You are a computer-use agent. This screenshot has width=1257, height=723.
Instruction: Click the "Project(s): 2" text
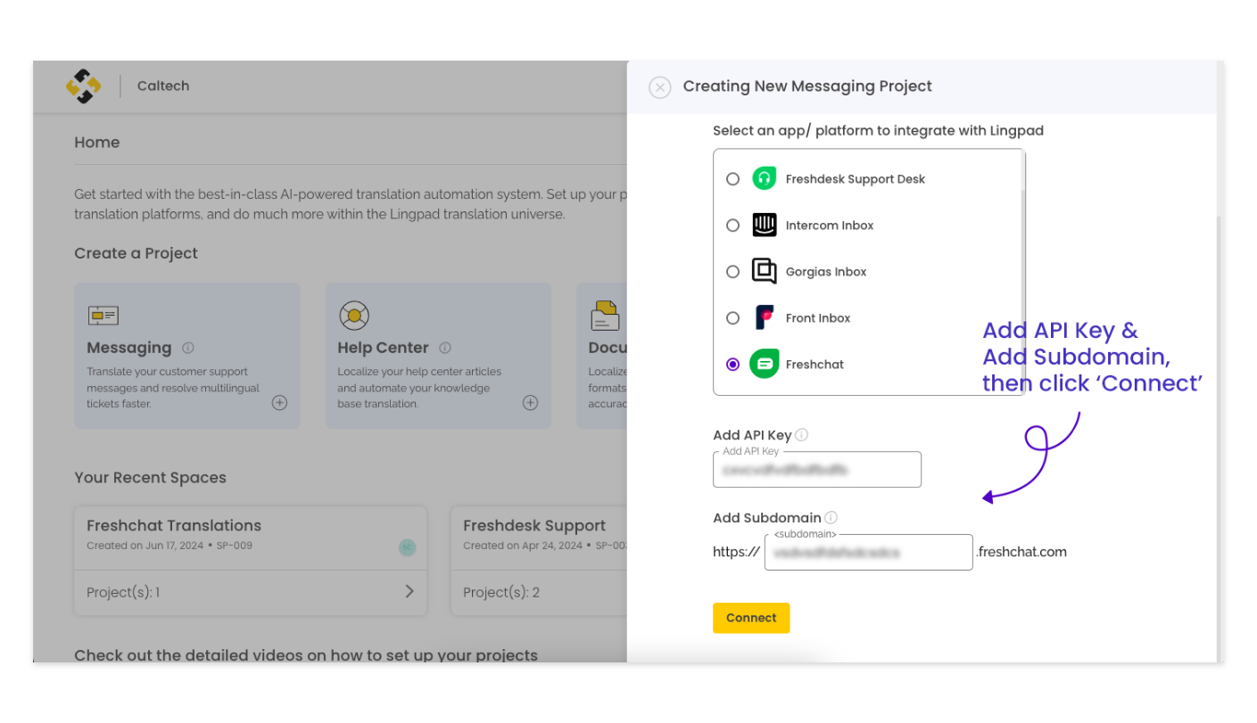coord(501,592)
